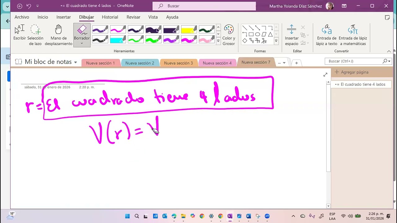Switch to the Vista tab
Image resolution: width=397 pixels, height=223 pixels.
click(x=153, y=17)
